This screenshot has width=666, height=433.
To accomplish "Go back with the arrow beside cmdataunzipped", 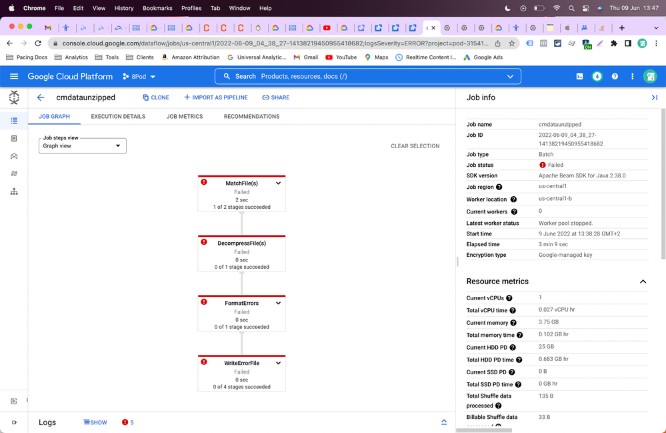I will pyautogui.click(x=41, y=97).
